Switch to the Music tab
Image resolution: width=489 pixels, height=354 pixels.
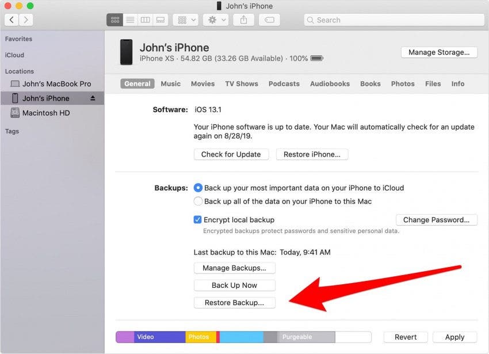pyautogui.click(x=171, y=83)
